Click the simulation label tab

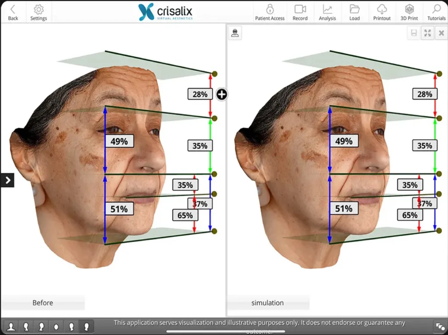pyautogui.click(x=268, y=303)
